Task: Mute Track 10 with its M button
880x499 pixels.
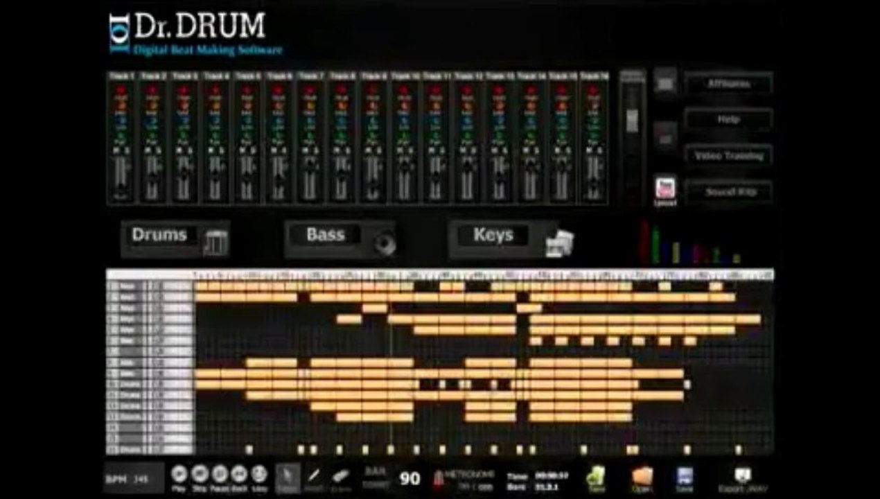Action: (401, 149)
